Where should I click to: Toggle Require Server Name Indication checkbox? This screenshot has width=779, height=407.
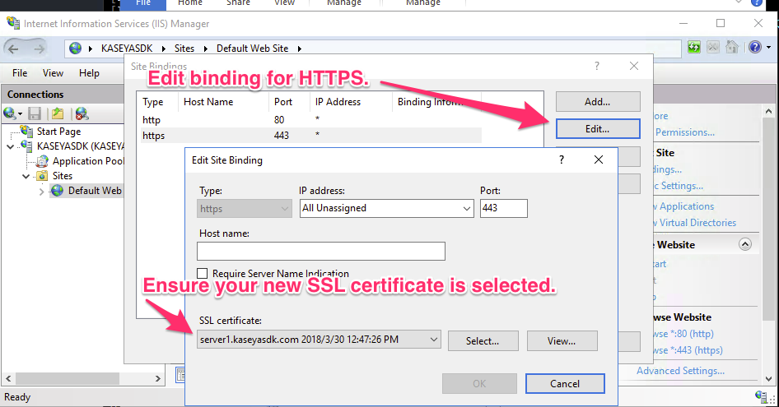coord(203,274)
